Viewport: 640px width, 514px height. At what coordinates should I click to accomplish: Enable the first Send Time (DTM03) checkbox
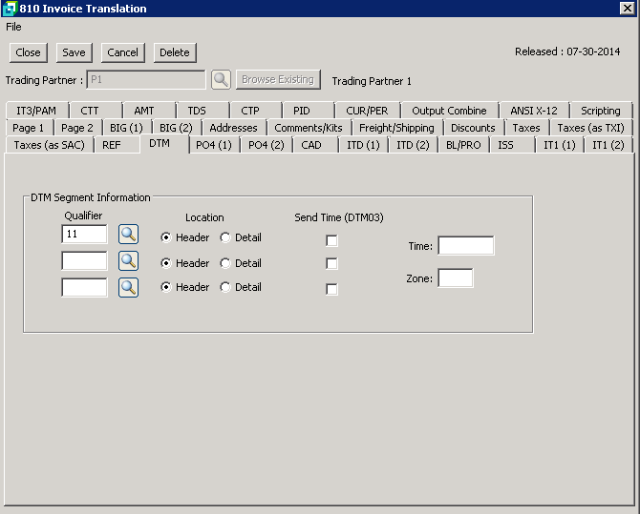331,240
